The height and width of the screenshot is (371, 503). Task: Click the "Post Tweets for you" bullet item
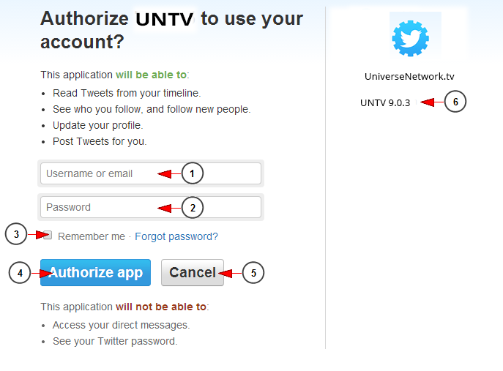point(100,141)
